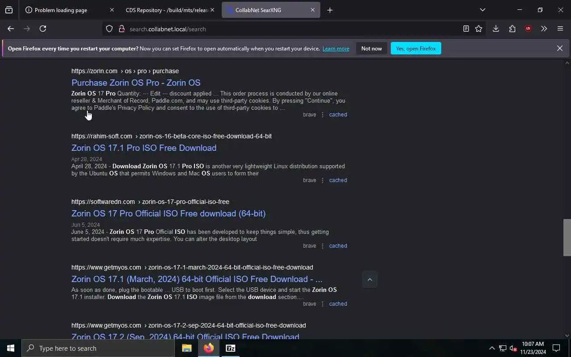This screenshot has width=571, height=357.
Task: Open Purchase Zorin OS Pro result
Action: coord(136,83)
